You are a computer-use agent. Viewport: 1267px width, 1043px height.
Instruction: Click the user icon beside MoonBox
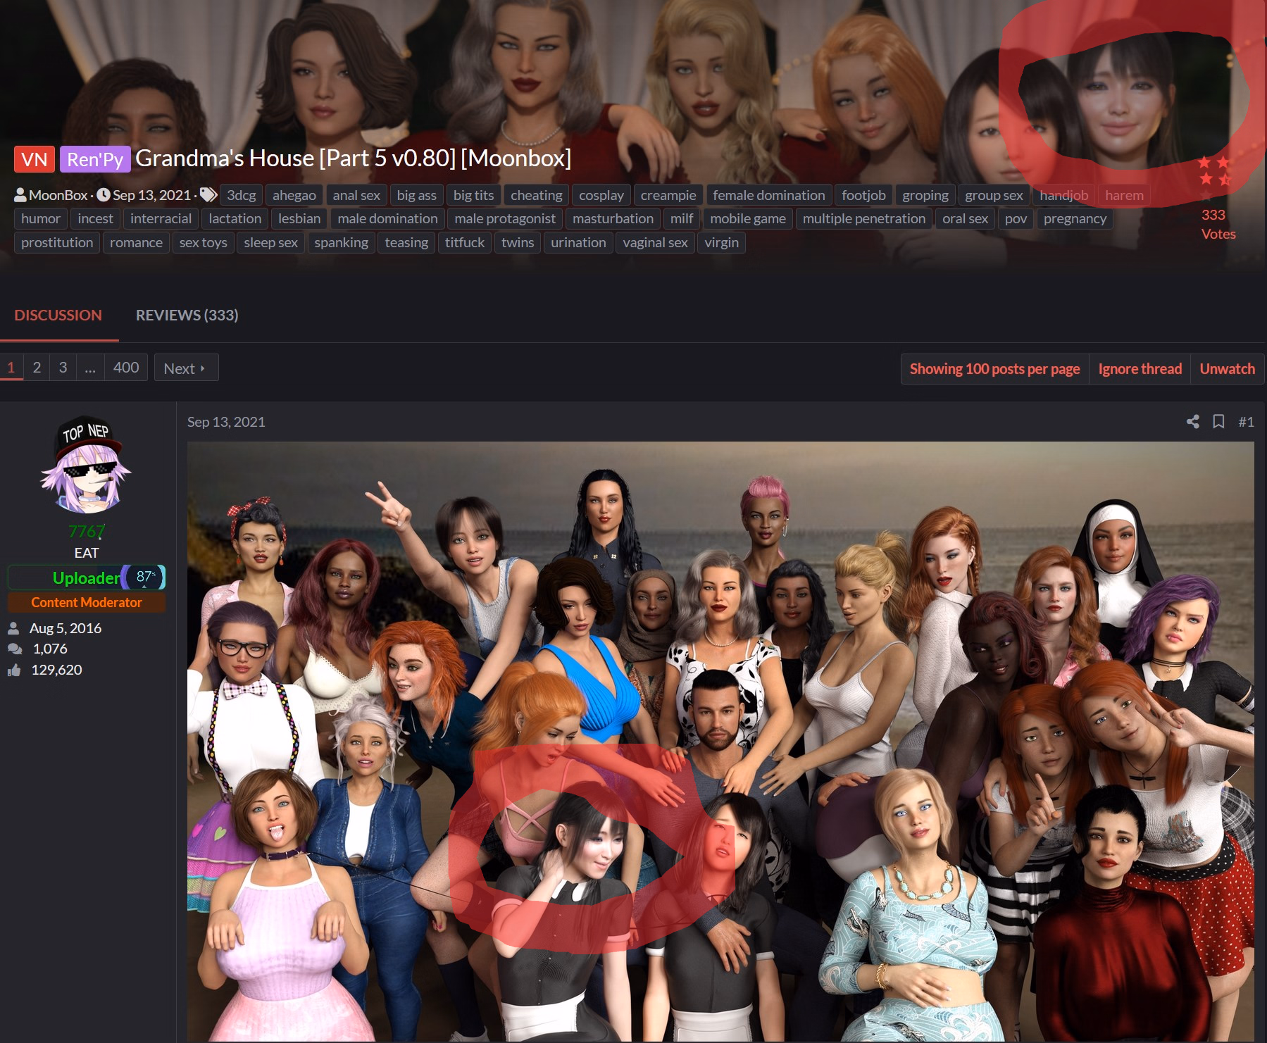pos(20,194)
